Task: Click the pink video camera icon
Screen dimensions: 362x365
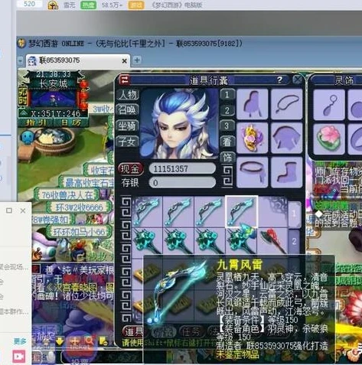Action: coord(19,356)
